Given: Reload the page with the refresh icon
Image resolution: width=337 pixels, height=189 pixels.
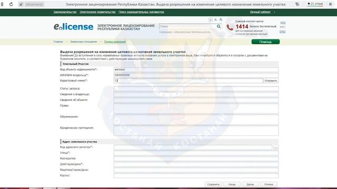Looking at the screenshot, I should (x=11, y=4).
